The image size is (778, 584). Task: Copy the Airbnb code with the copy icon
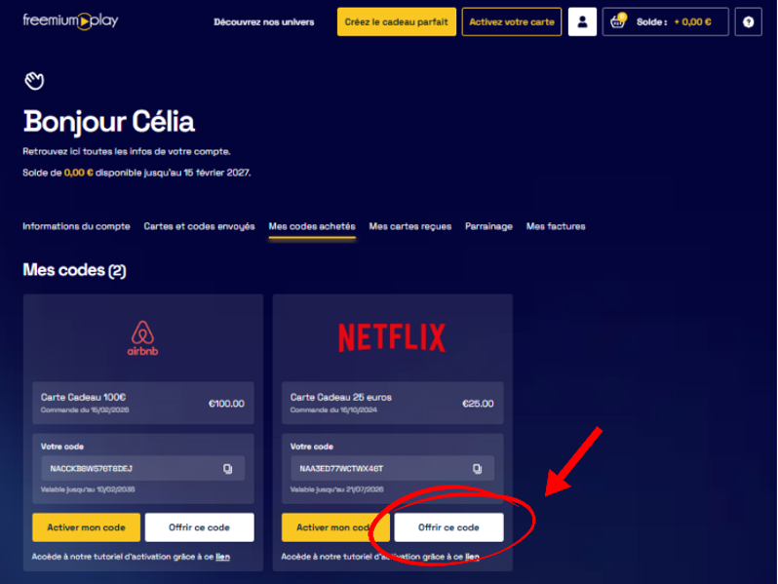pos(227,469)
